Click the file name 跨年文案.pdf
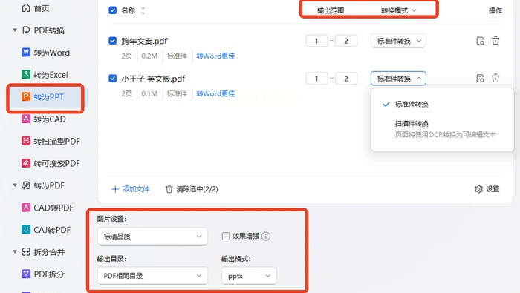Image resolution: width=520 pixels, height=293 pixels. click(x=144, y=41)
